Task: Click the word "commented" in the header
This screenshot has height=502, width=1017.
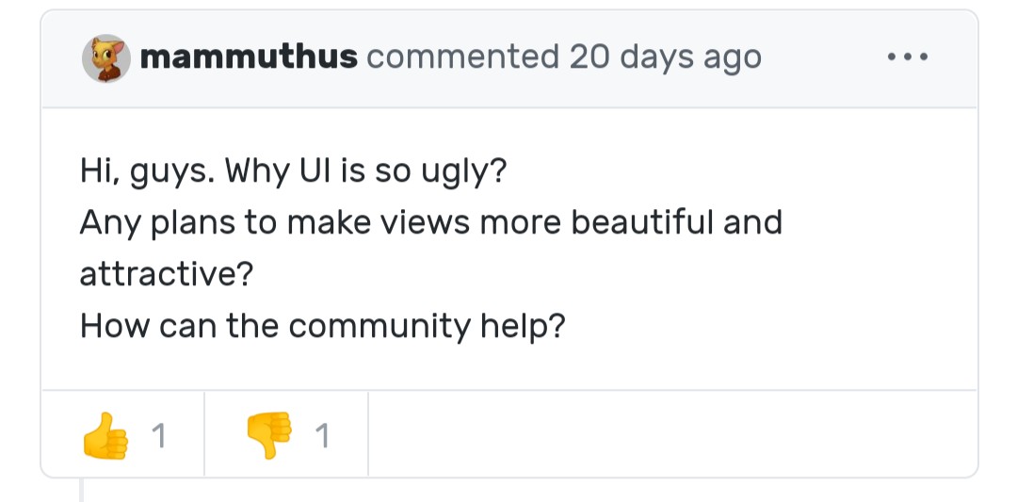Action: (x=462, y=57)
